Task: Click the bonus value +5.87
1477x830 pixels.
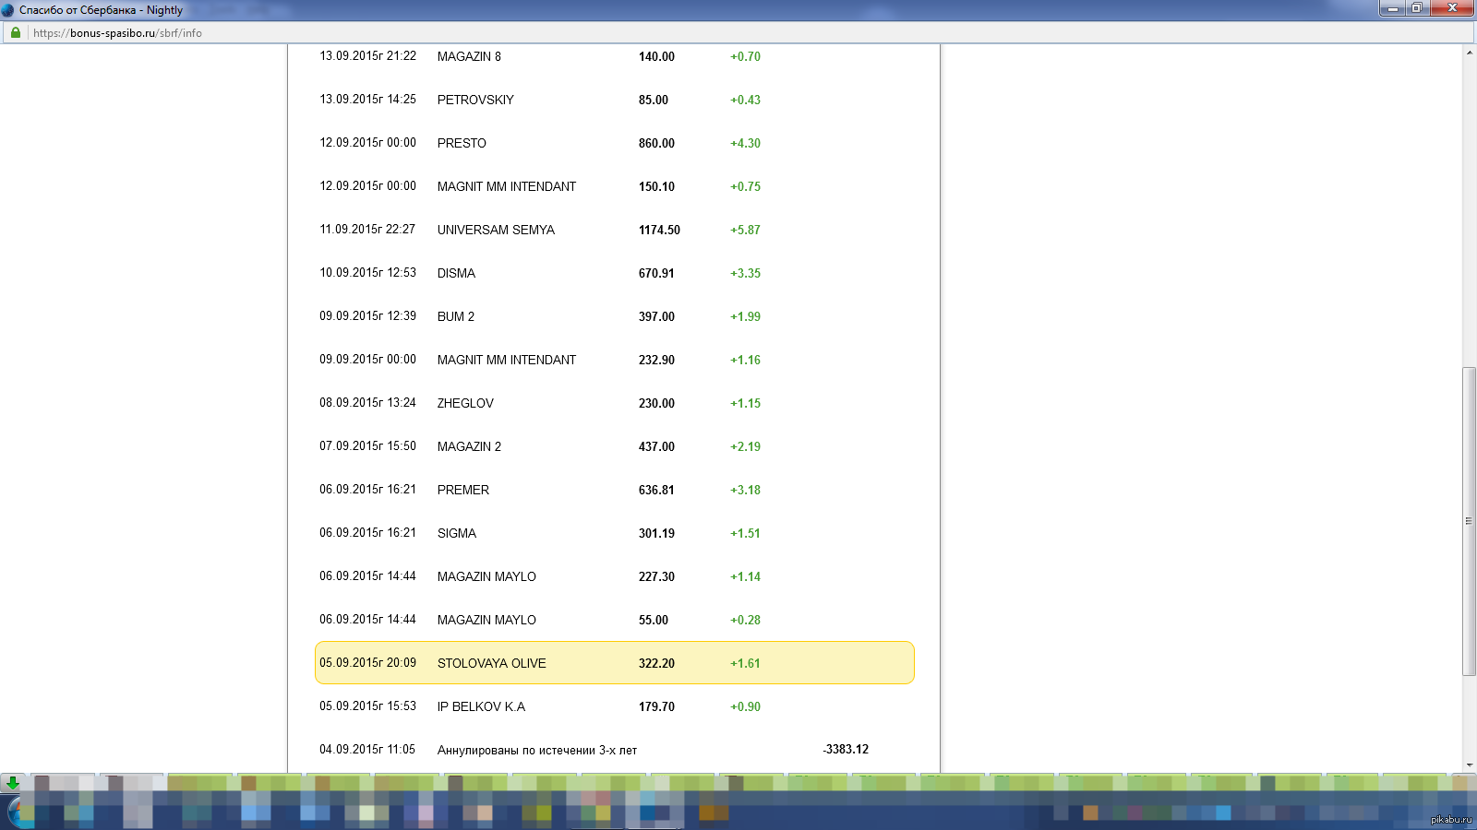Action: click(745, 230)
